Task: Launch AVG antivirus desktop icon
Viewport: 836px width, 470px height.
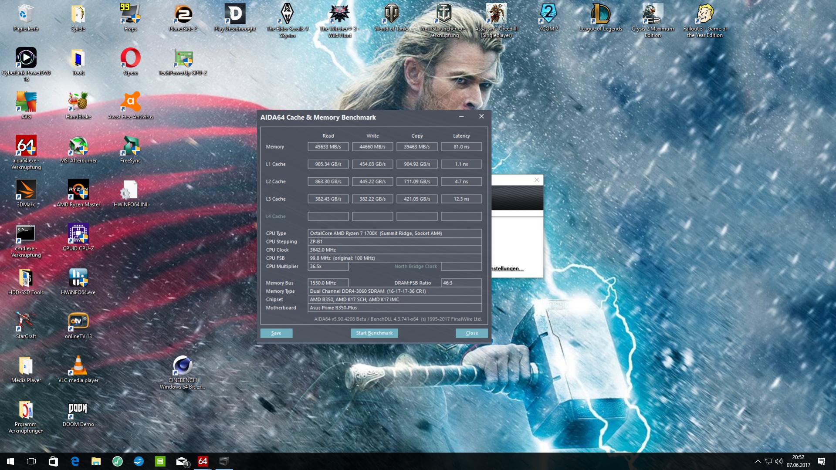Action: 26,105
